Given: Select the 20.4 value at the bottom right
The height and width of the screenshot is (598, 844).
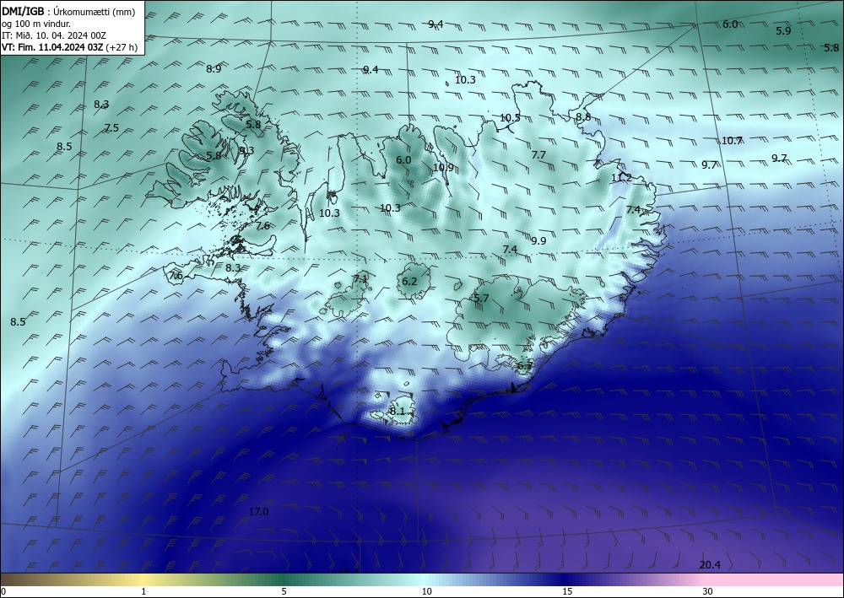Looking at the screenshot, I should [x=710, y=564].
